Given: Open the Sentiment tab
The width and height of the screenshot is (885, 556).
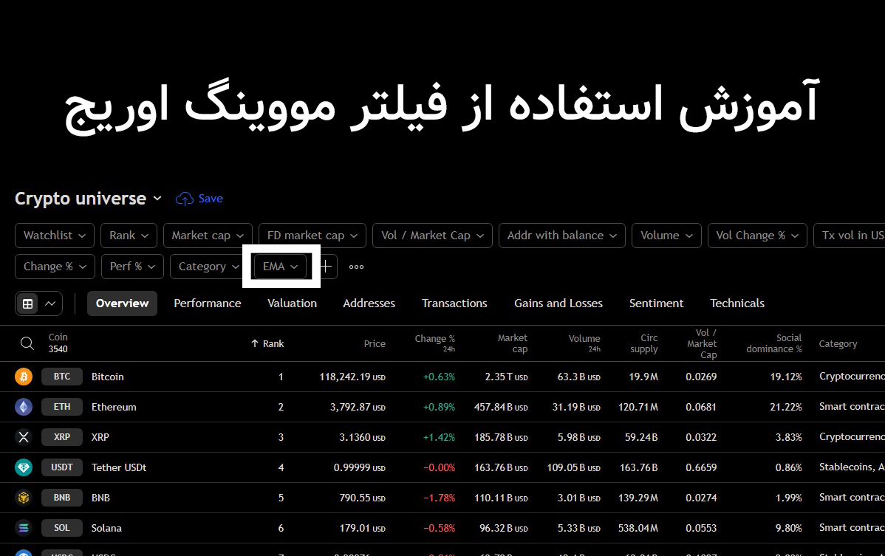Looking at the screenshot, I should (656, 303).
